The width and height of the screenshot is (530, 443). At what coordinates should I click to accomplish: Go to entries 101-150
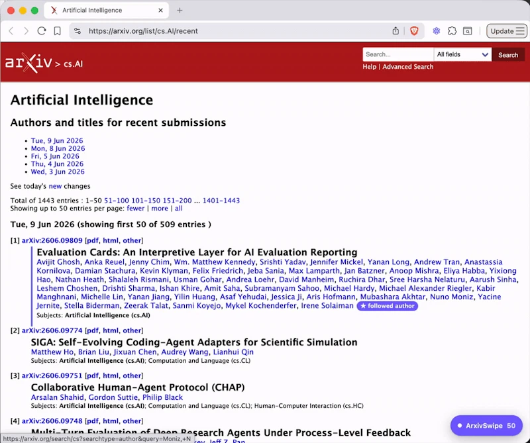coord(146,201)
